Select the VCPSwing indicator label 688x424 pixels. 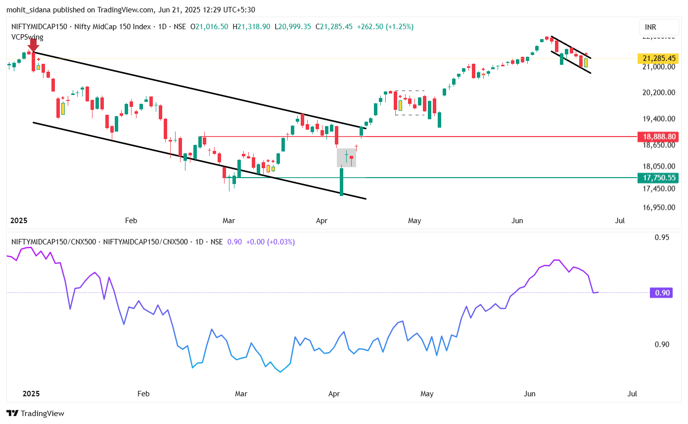27,37
